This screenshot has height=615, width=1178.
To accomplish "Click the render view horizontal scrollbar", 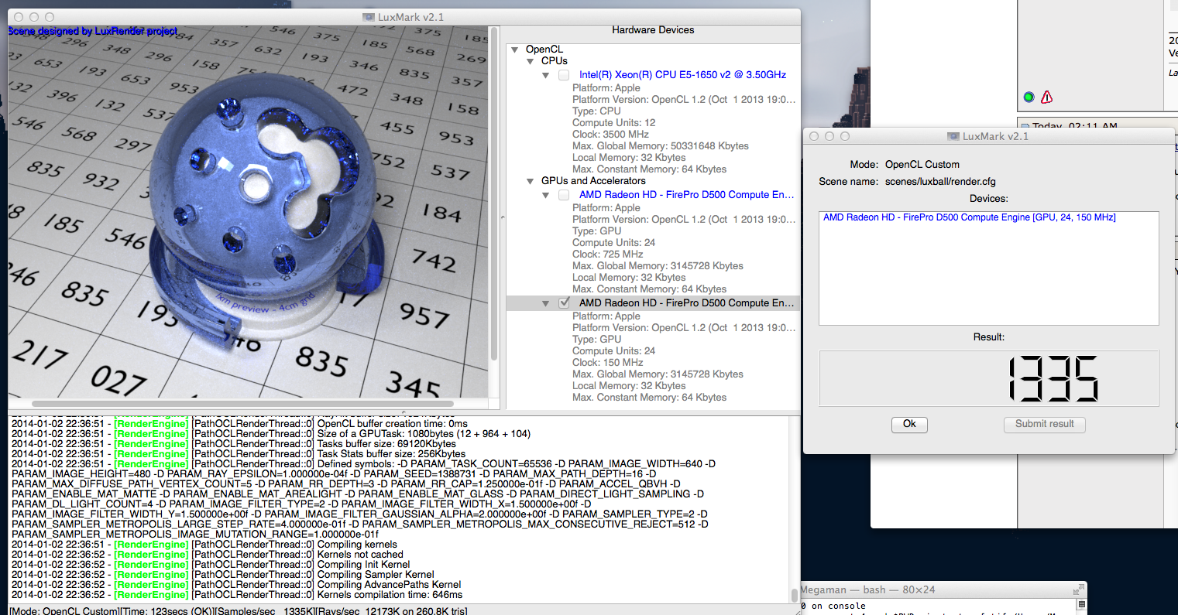I will pos(242,403).
